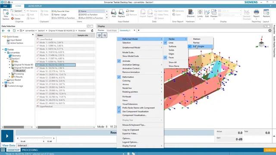Click the fit-to-view display button
276x155 pixels.
(99, 35)
